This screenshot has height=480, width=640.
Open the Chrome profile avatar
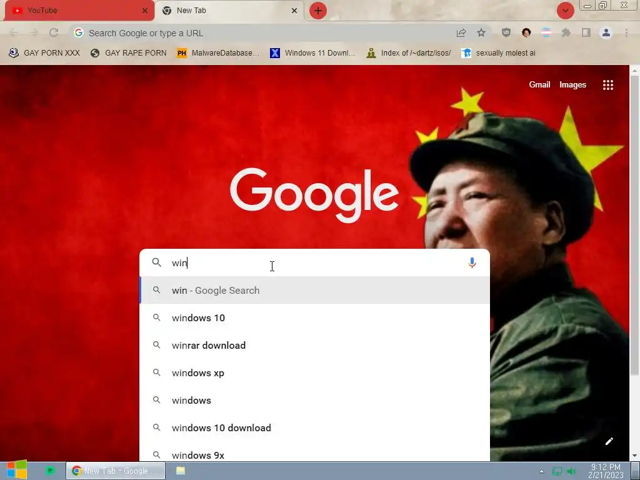(606, 32)
